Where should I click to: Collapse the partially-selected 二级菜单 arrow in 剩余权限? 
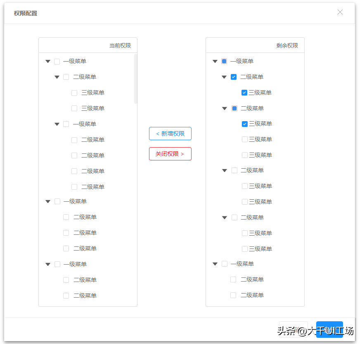[225, 108]
